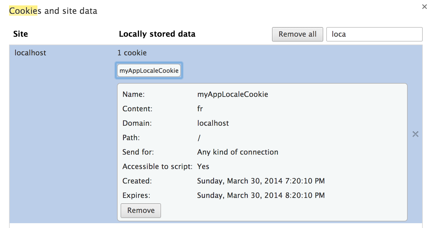
Task: Select the cookie name myAppLocaleCookie value
Action: click(232, 94)
